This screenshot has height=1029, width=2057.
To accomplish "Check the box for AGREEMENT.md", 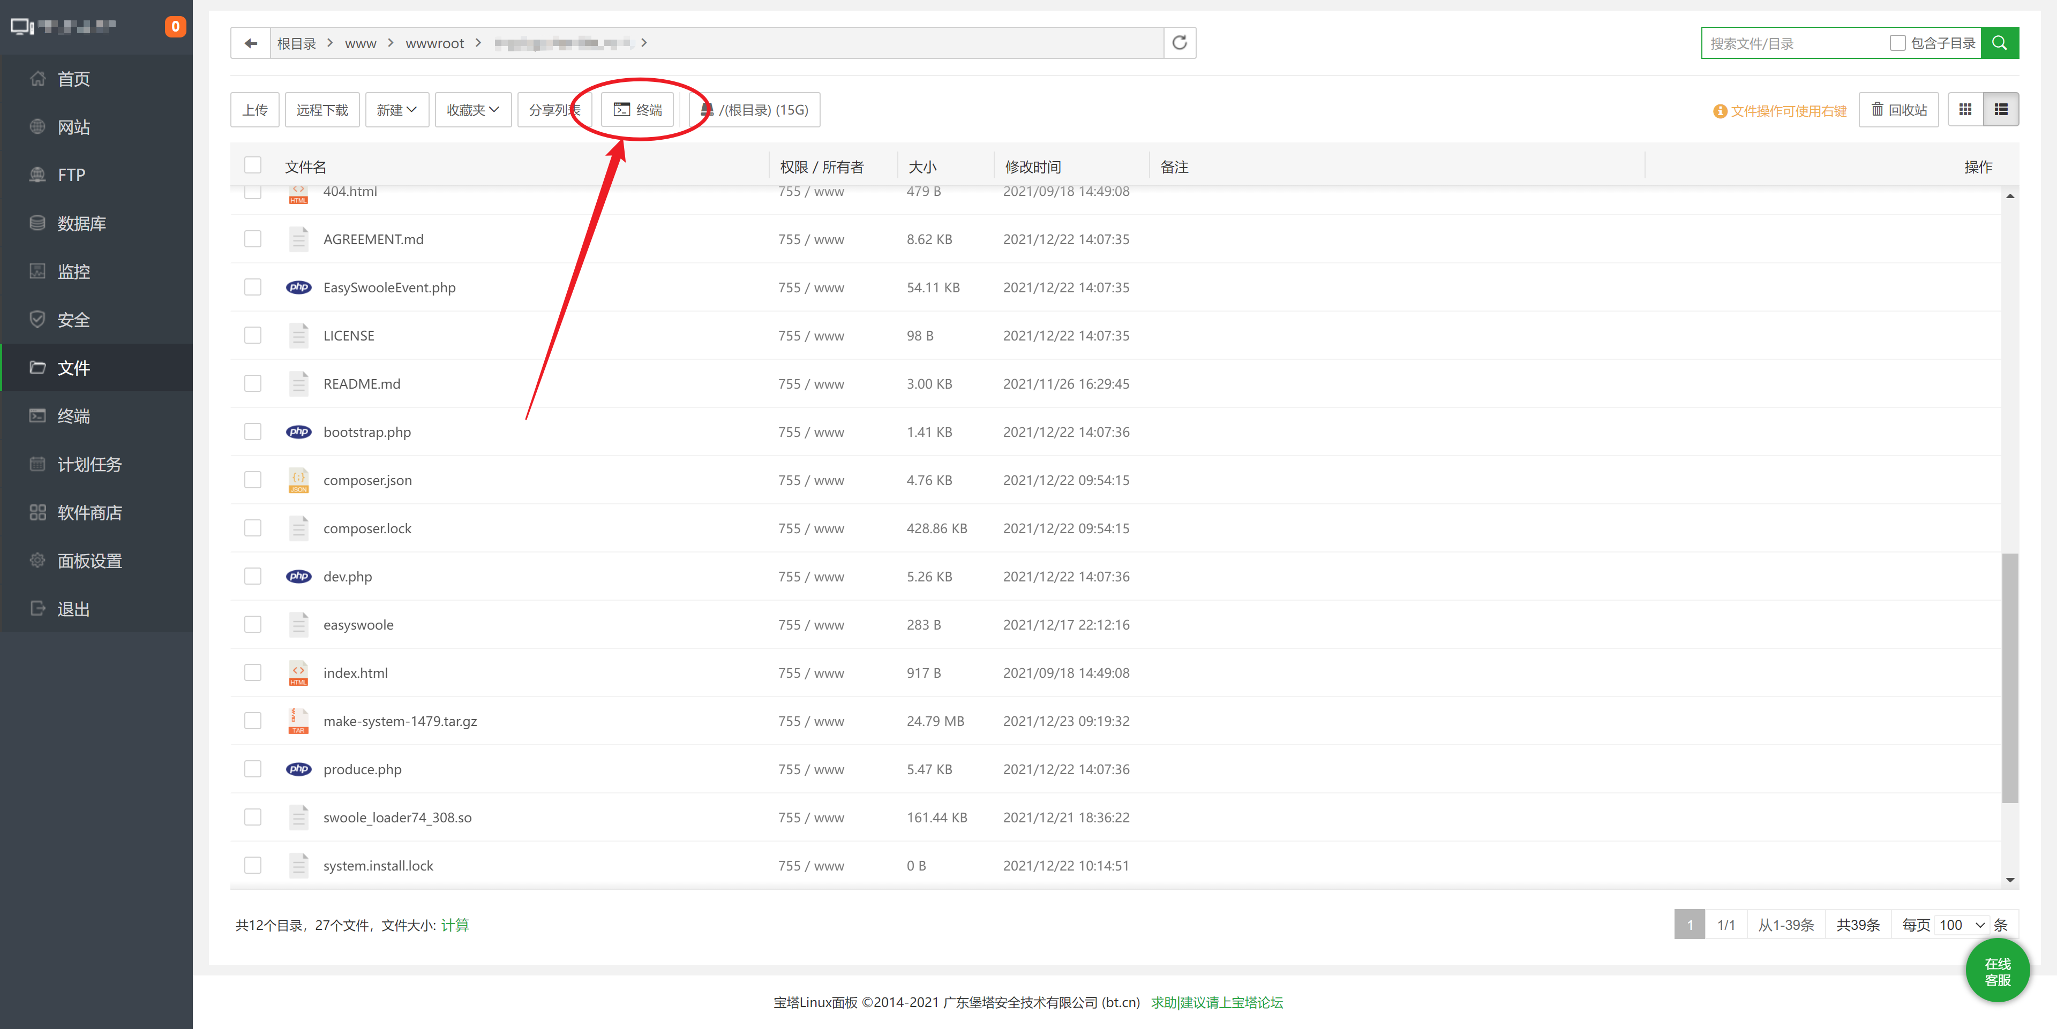I will [253, 239].
